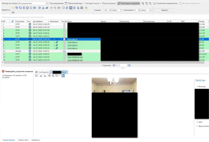The image size is (209, 142).
Task: Open the zoom level dropdown arrow
Action: tap(59, 75)
